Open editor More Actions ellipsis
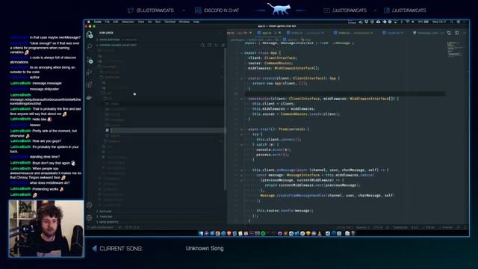Viewport: 478px width, 269px height. tap(465, 33)
